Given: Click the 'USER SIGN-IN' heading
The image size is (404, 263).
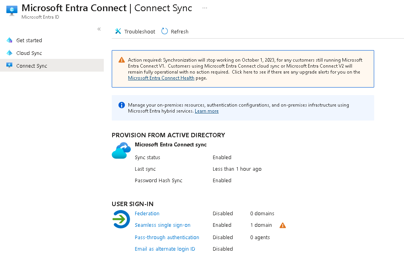Looking at the screenshot, I should pos(132,204).
